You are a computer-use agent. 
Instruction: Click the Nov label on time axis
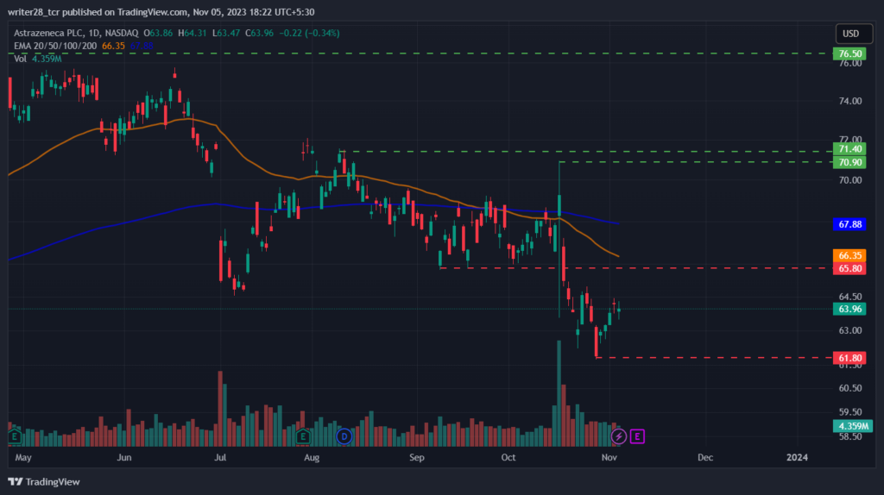[609, 457]
